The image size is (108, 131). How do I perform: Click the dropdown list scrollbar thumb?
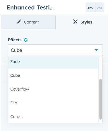[101, 99]
